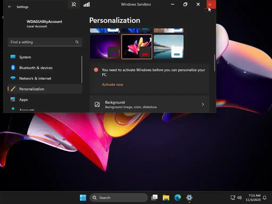Click the activation warning info icon
This screenshot has width=272, height=204.
[96, 70]
